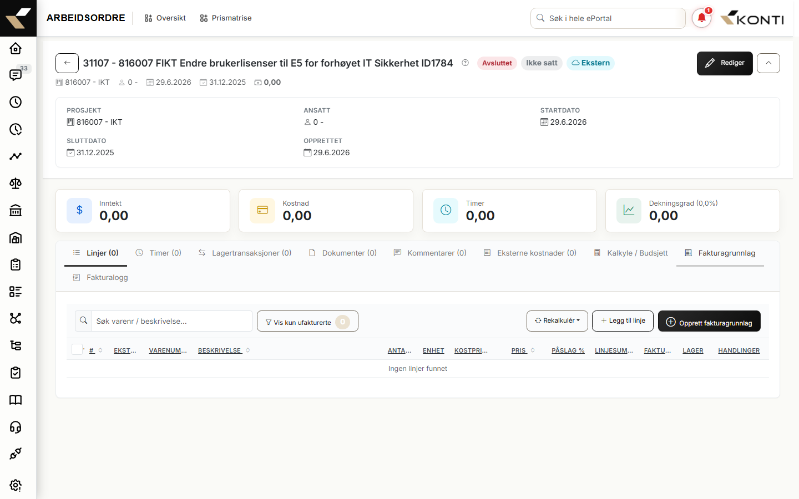
Task: Open the settings gear icon in sidebar
Action: [16, 485]
